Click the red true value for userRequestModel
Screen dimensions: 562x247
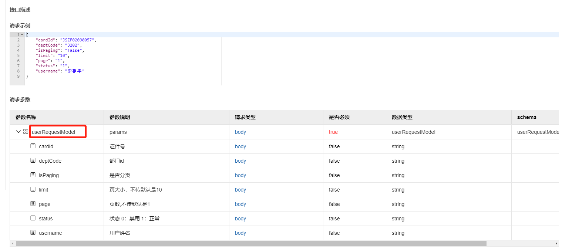(333, 132)
